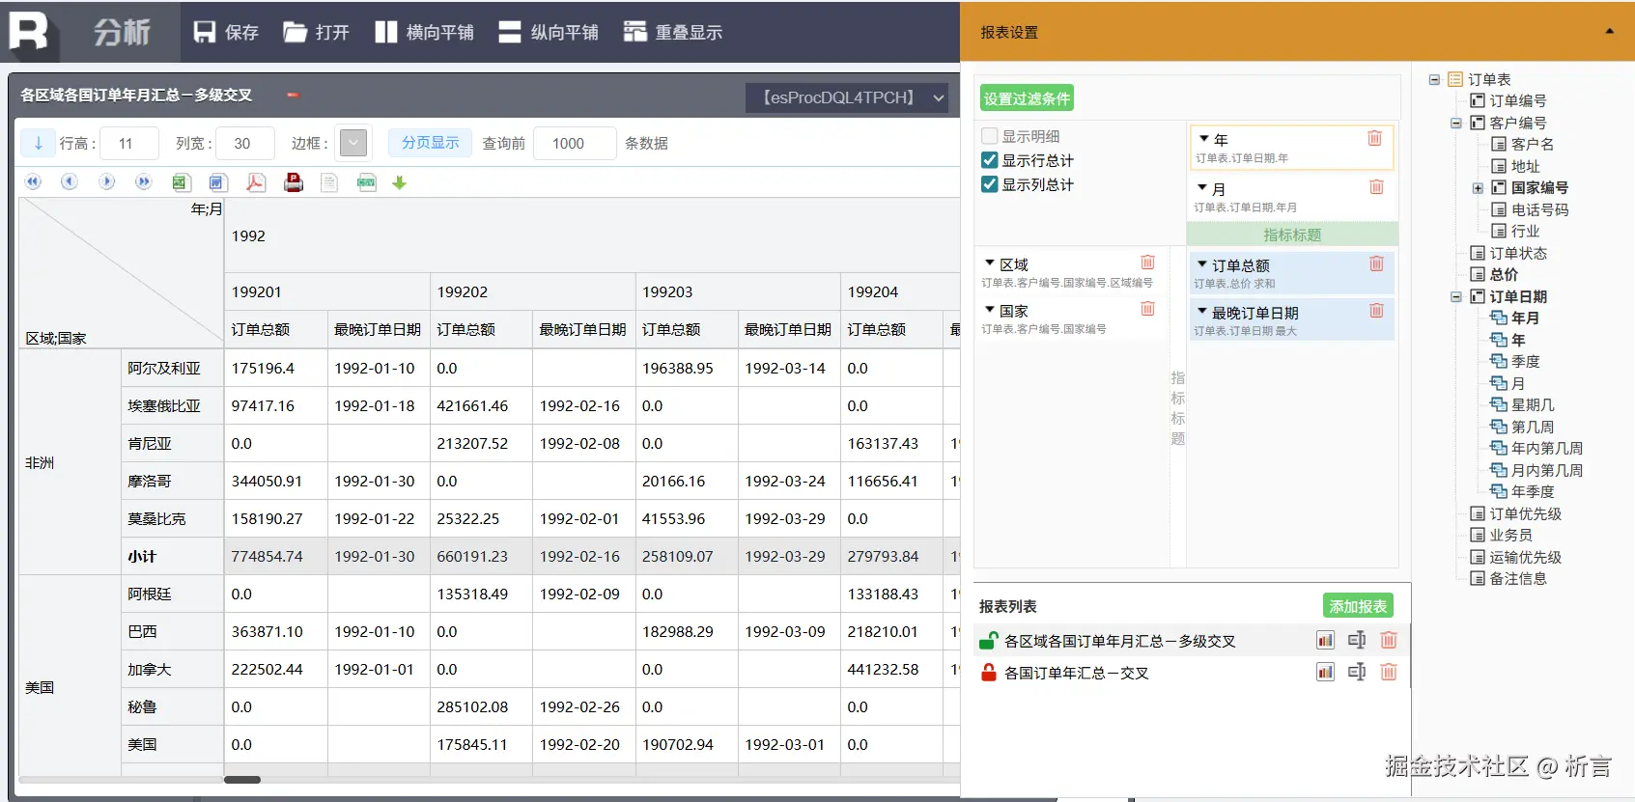1635x802 pixels.
Task: Select 横向平铺 horizontal tile layout
Action: coord(424,32)
